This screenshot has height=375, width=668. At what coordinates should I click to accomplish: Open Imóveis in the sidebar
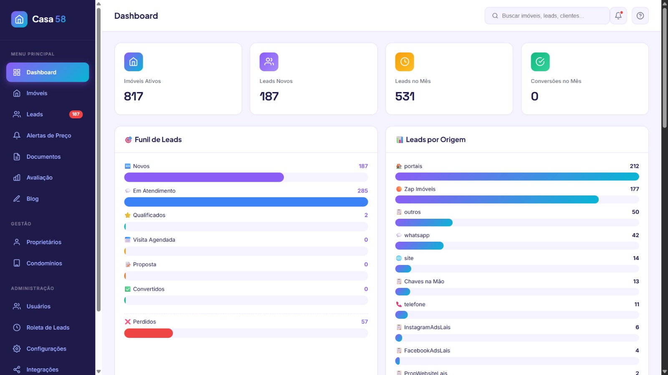[37, 93]
